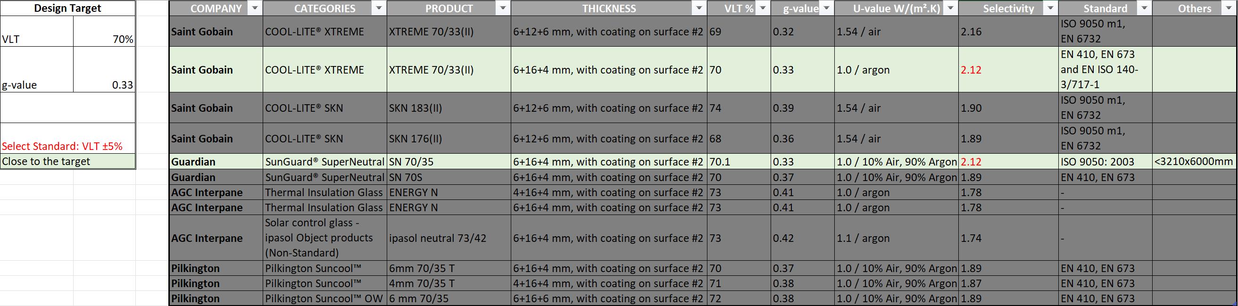Select the 'ISO 9050: 2003' standard cell
This screenshot has width=1238, height=306.
[x=1105, y=161]
